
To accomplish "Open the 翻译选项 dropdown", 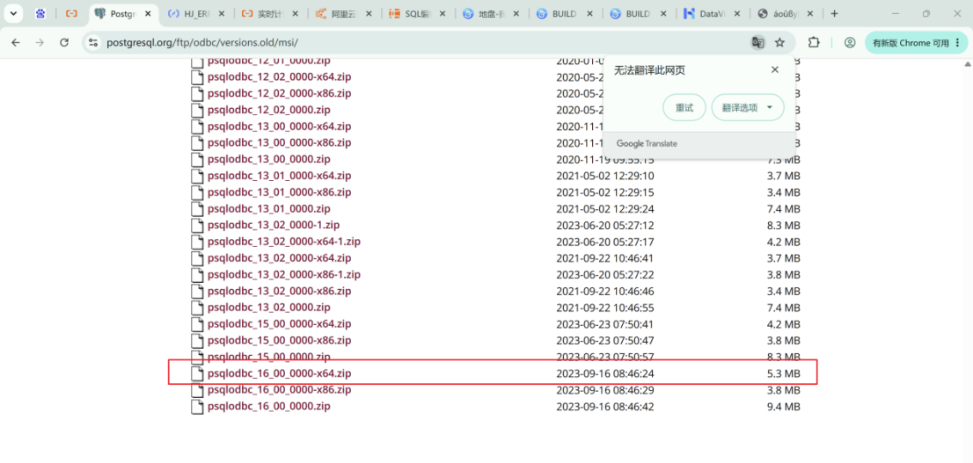I will point(748,107).
